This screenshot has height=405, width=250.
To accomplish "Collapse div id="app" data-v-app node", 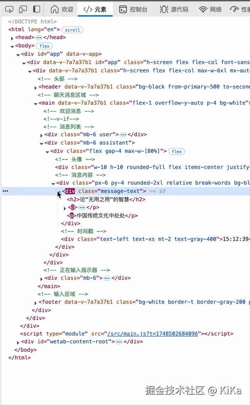I will coord(18,55).
